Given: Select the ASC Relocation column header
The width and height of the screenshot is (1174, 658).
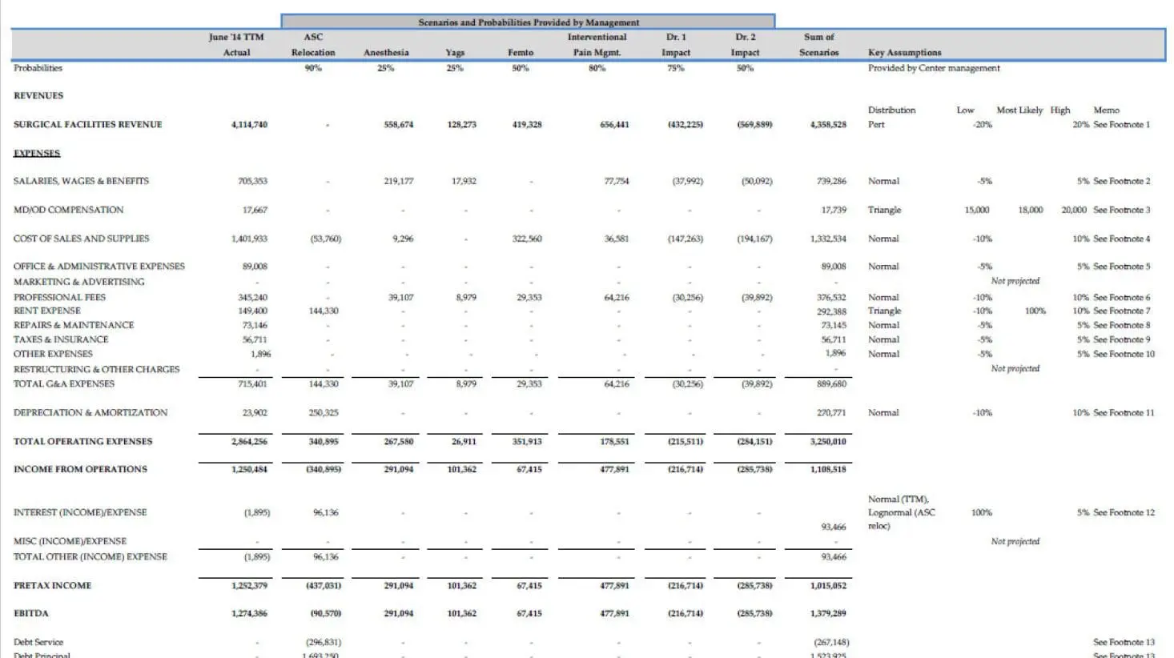Looking at the screenshot, I should 313,45.
